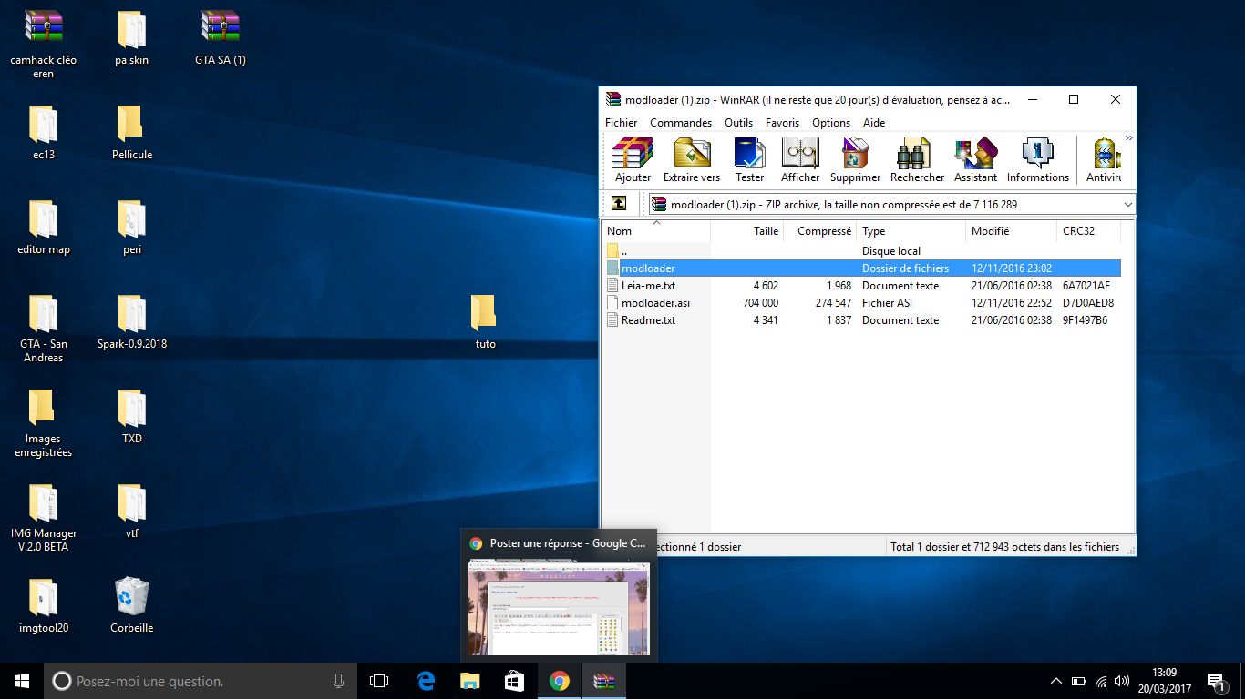Open the Outils menu
Viewport: 1245px width, 699px height.
click(739, 123)
